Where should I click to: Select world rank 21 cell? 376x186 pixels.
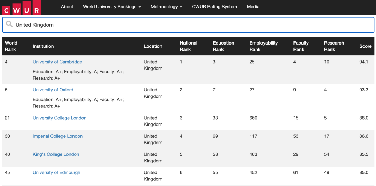(x=7, y=118)
